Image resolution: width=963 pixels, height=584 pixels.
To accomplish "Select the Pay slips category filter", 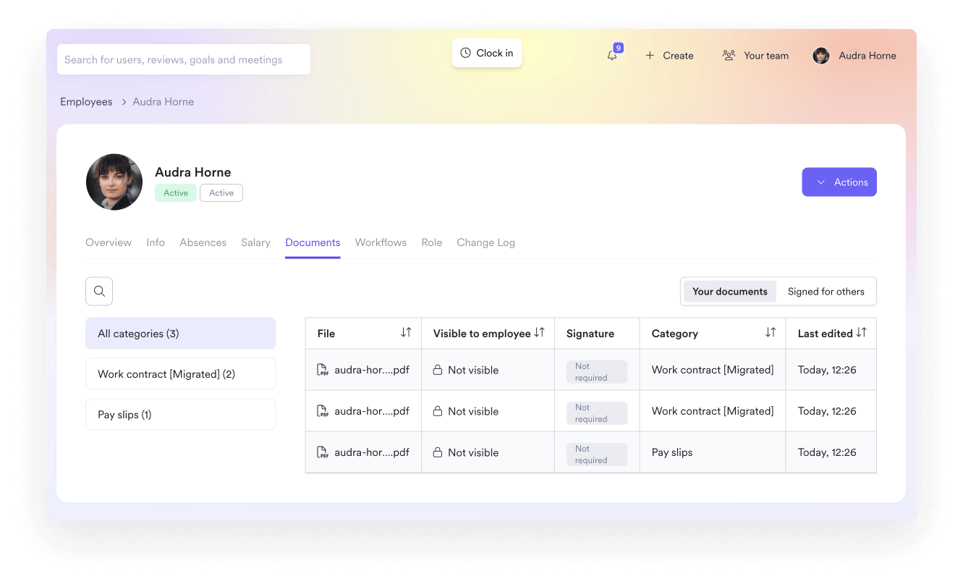I will point(180,414).
